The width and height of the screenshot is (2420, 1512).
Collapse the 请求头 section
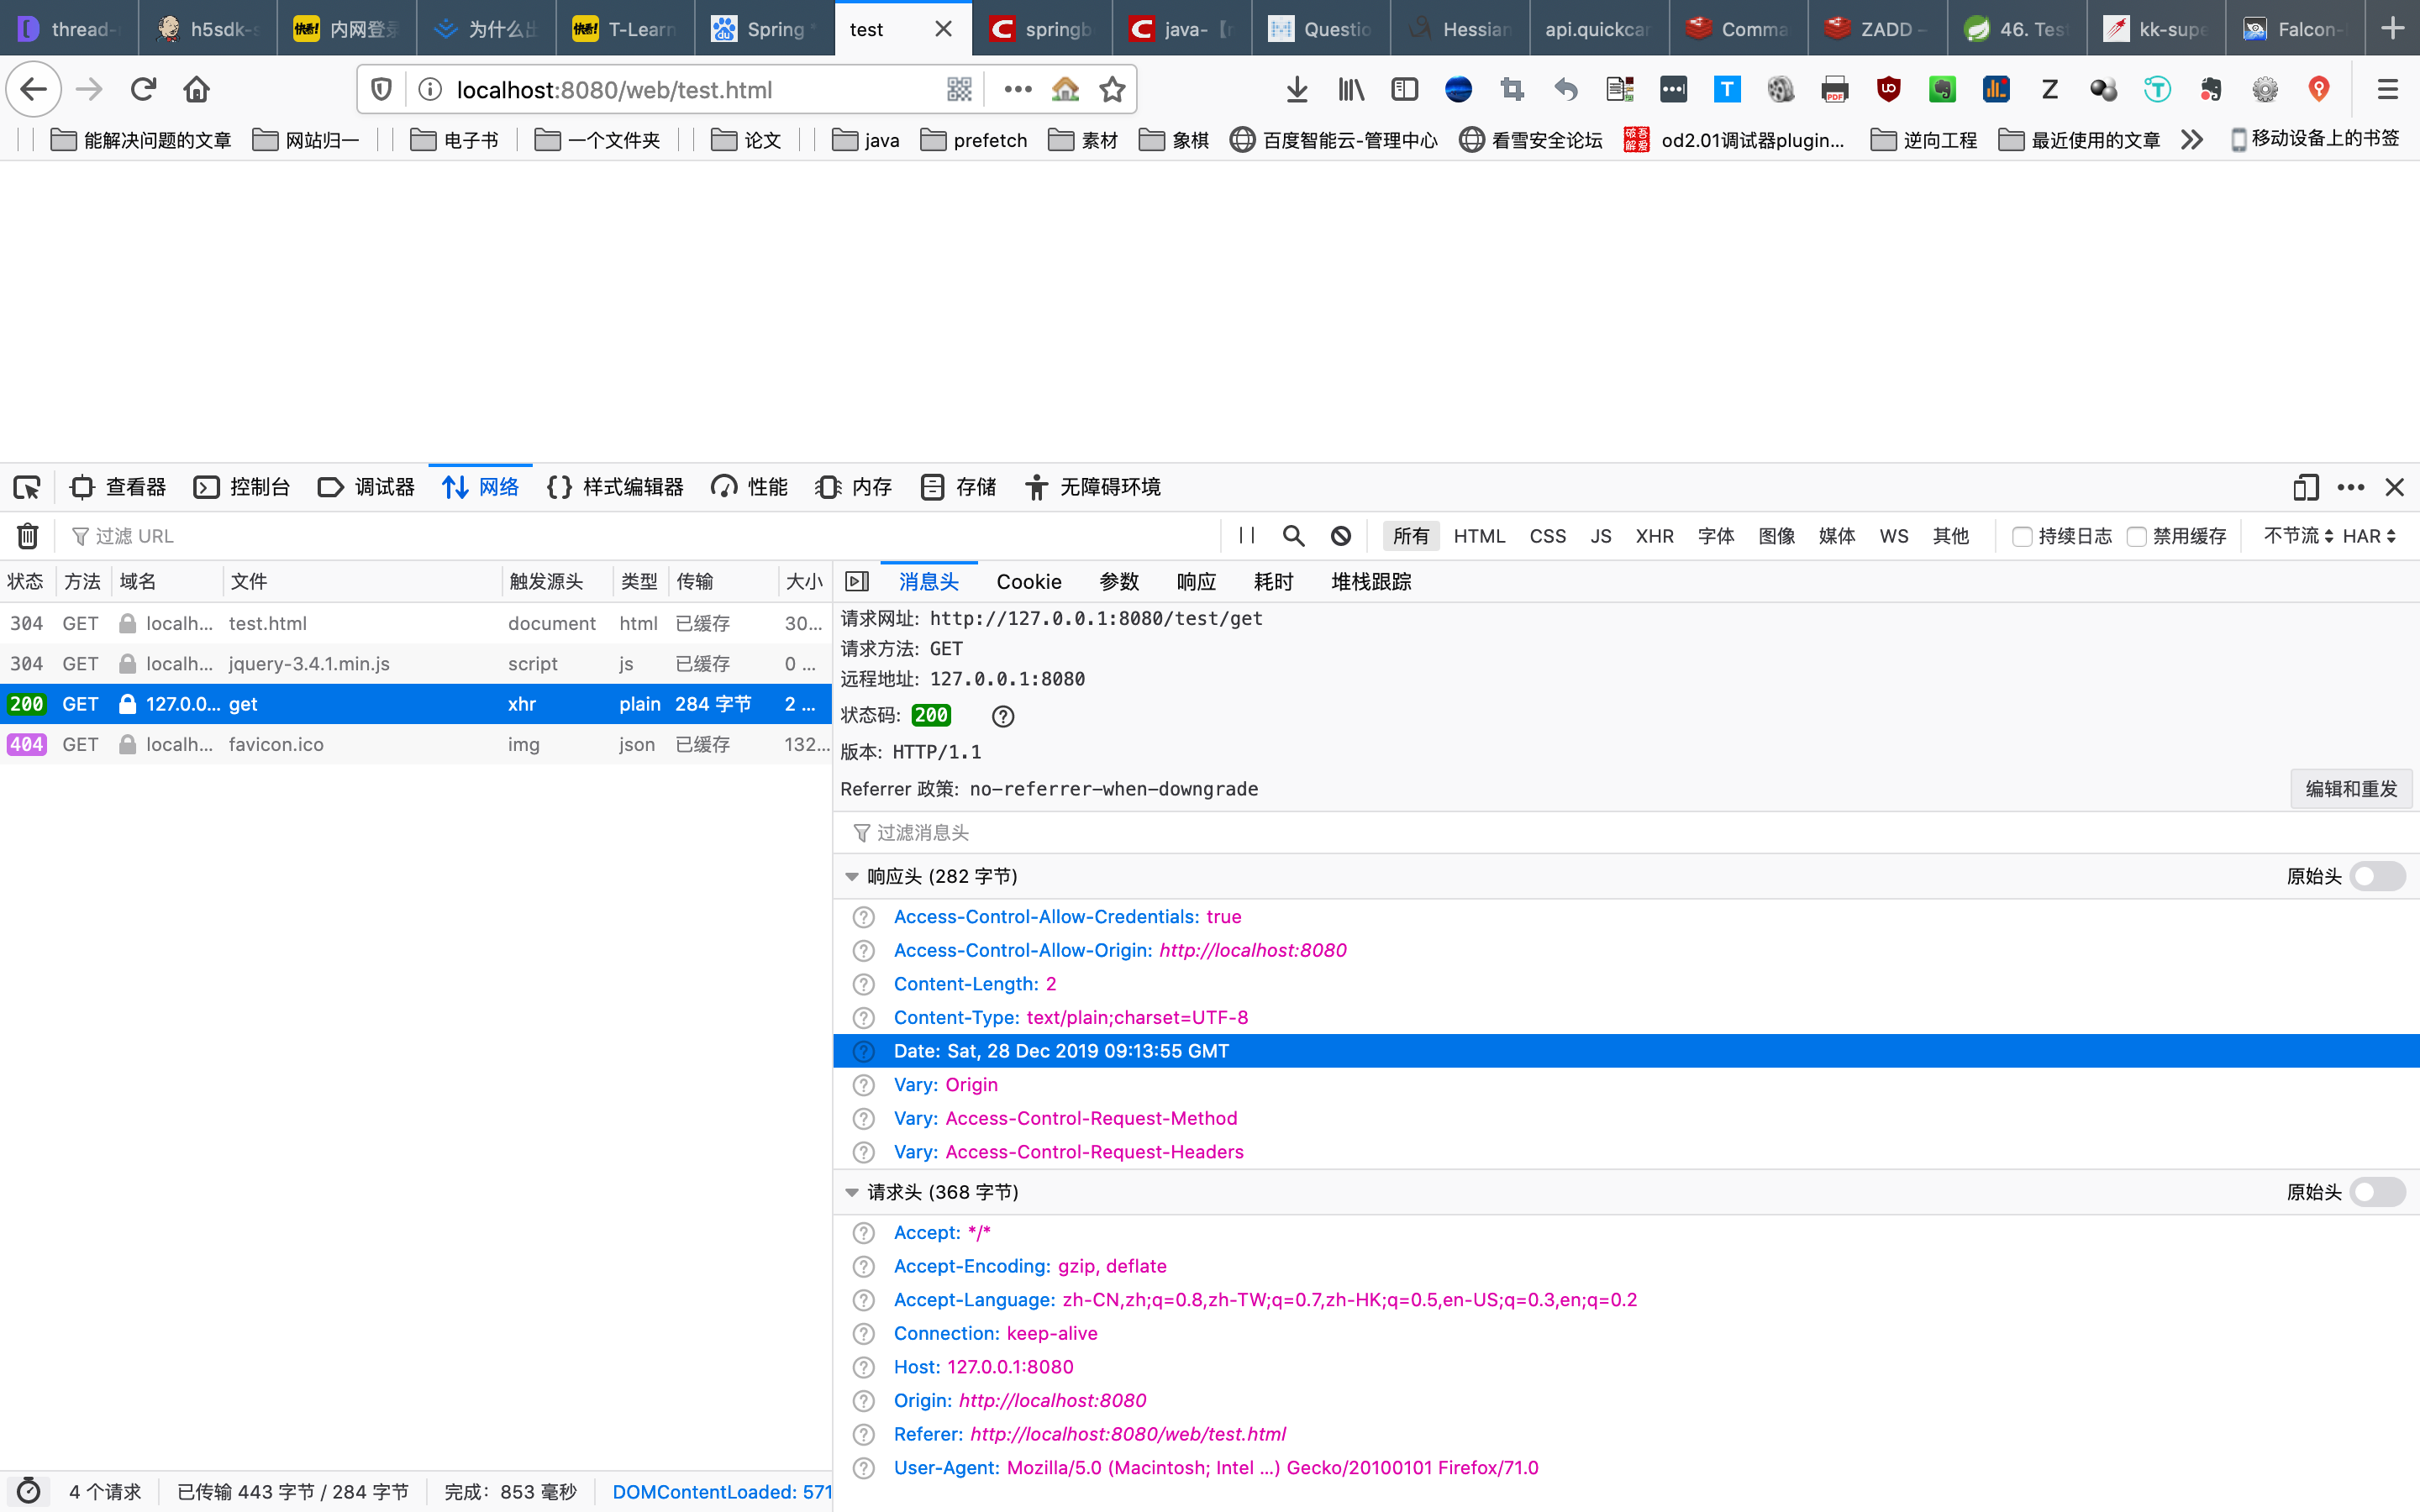[852, 1192]
